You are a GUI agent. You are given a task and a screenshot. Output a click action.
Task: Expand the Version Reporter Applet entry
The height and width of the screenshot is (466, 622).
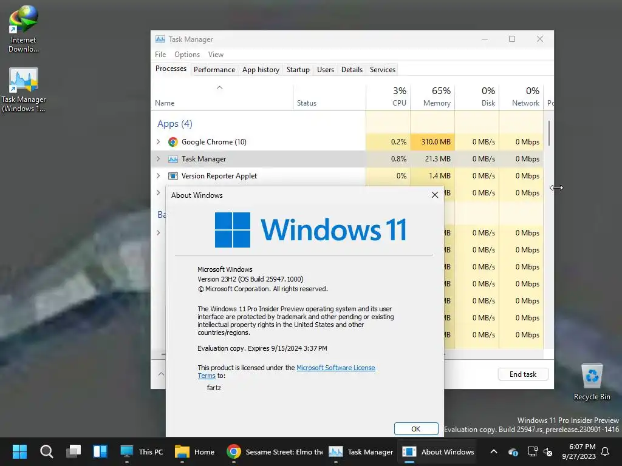159,175
